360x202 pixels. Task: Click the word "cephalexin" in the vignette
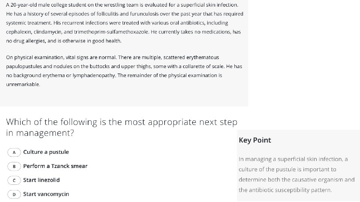pyautogui.click(x=19, y=32)
